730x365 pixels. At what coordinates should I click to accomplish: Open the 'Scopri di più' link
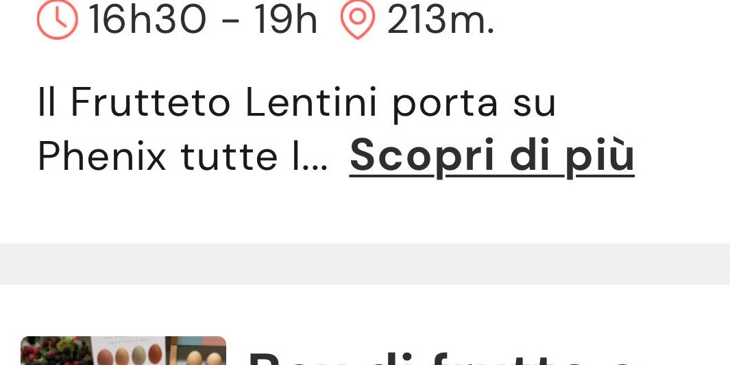pos(491,157)
